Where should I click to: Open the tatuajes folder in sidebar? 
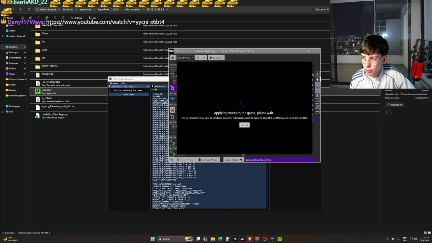[x=12, y=90]
